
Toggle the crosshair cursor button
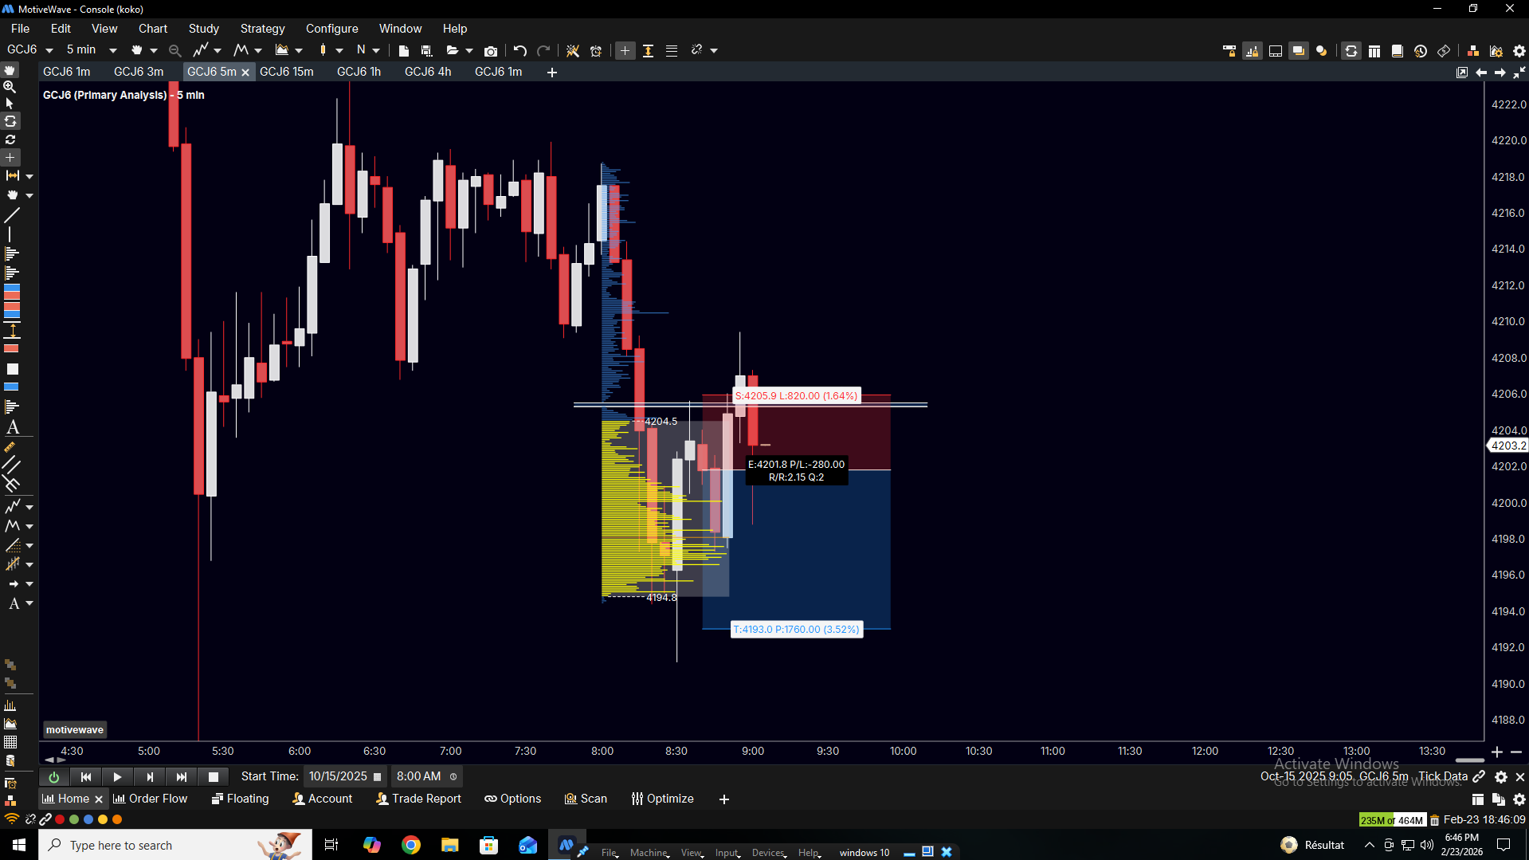625,50
